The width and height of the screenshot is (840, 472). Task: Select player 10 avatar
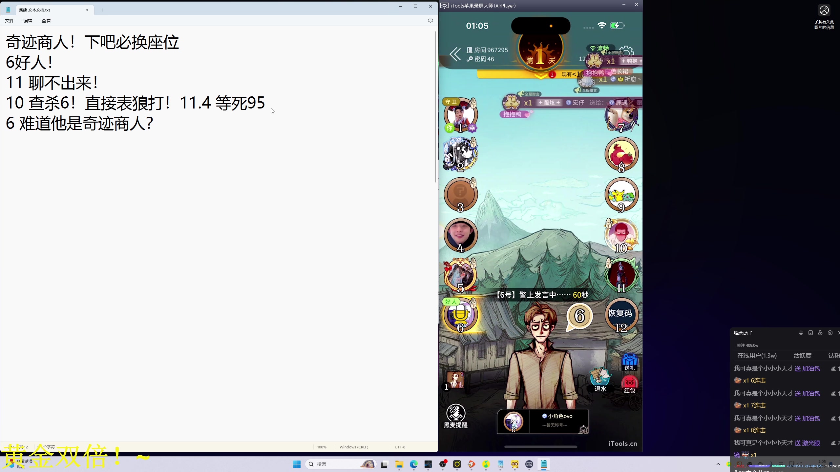tap(621, 235)
